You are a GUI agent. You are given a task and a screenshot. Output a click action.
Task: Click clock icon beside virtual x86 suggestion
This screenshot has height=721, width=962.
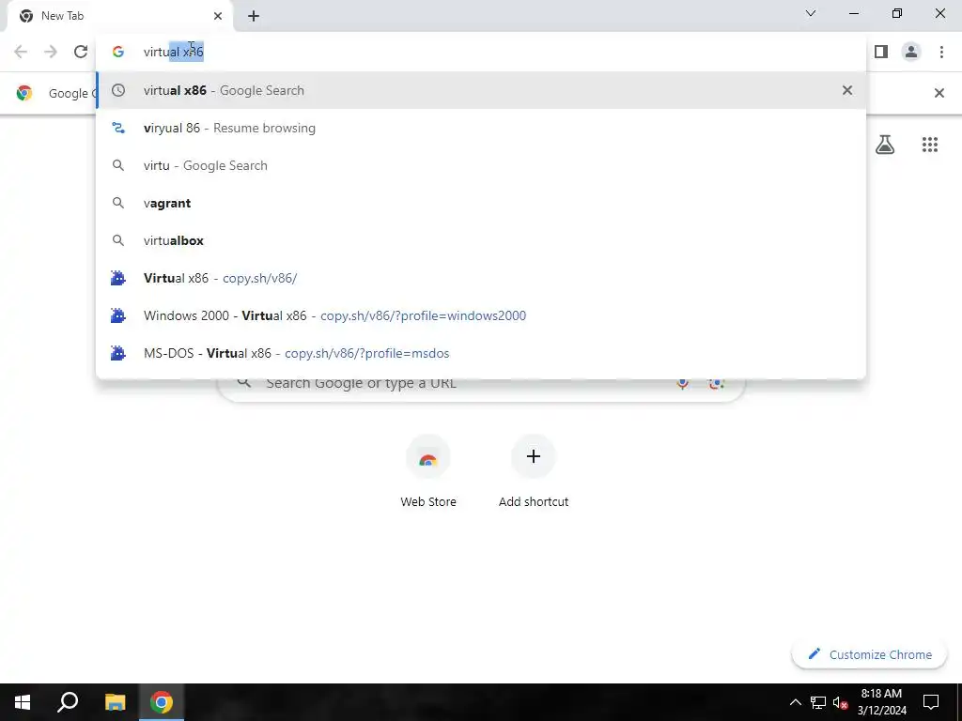(x=118, y=90)
